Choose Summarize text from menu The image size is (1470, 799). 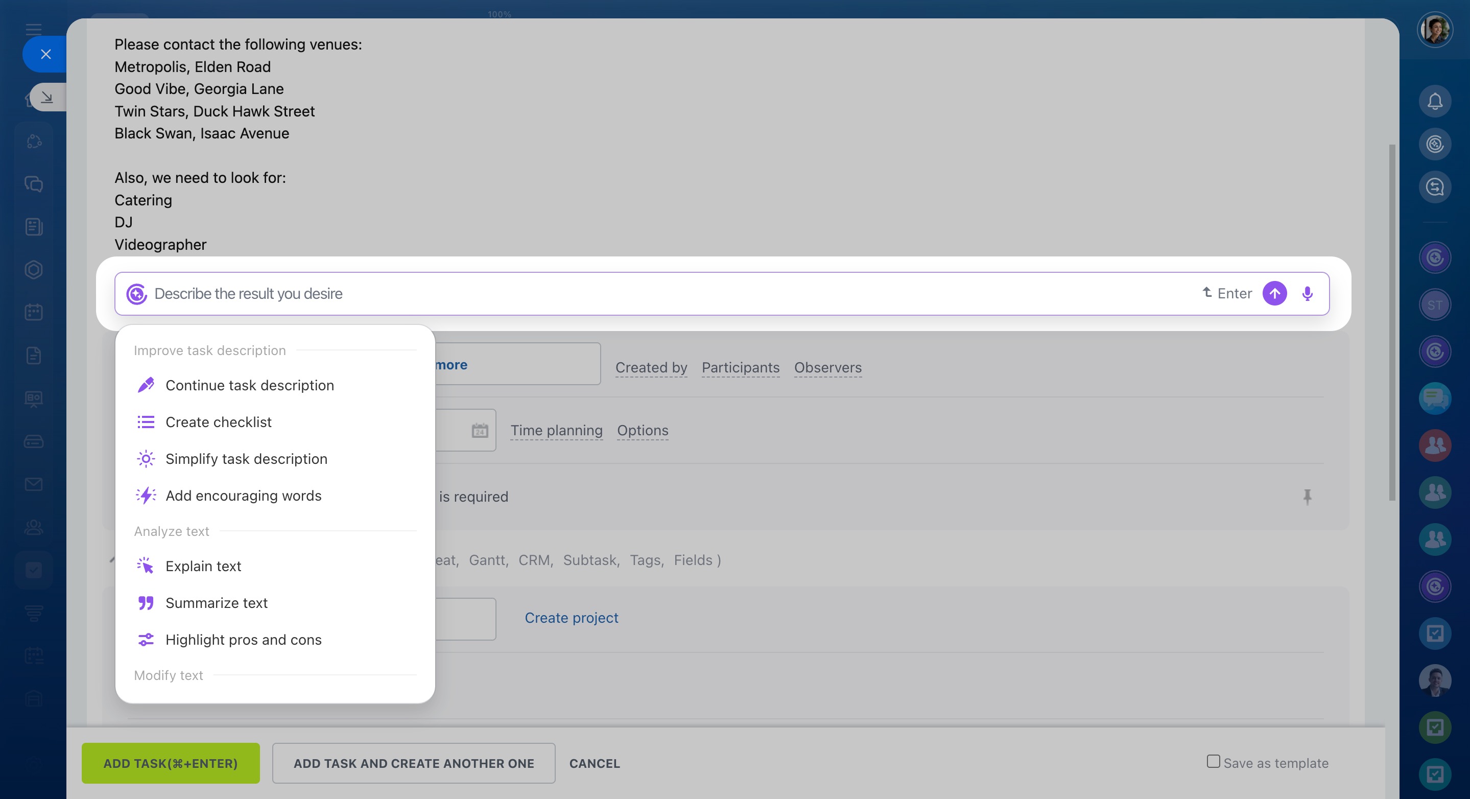click(x=216, y=603)
